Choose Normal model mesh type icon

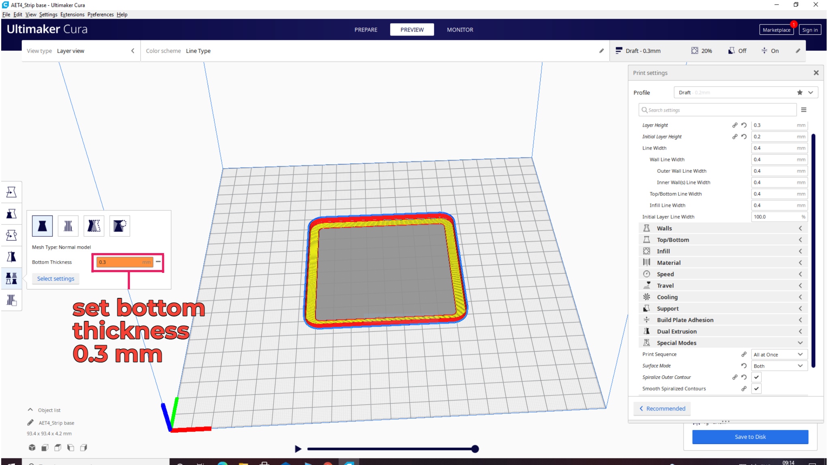coord(42,226)
